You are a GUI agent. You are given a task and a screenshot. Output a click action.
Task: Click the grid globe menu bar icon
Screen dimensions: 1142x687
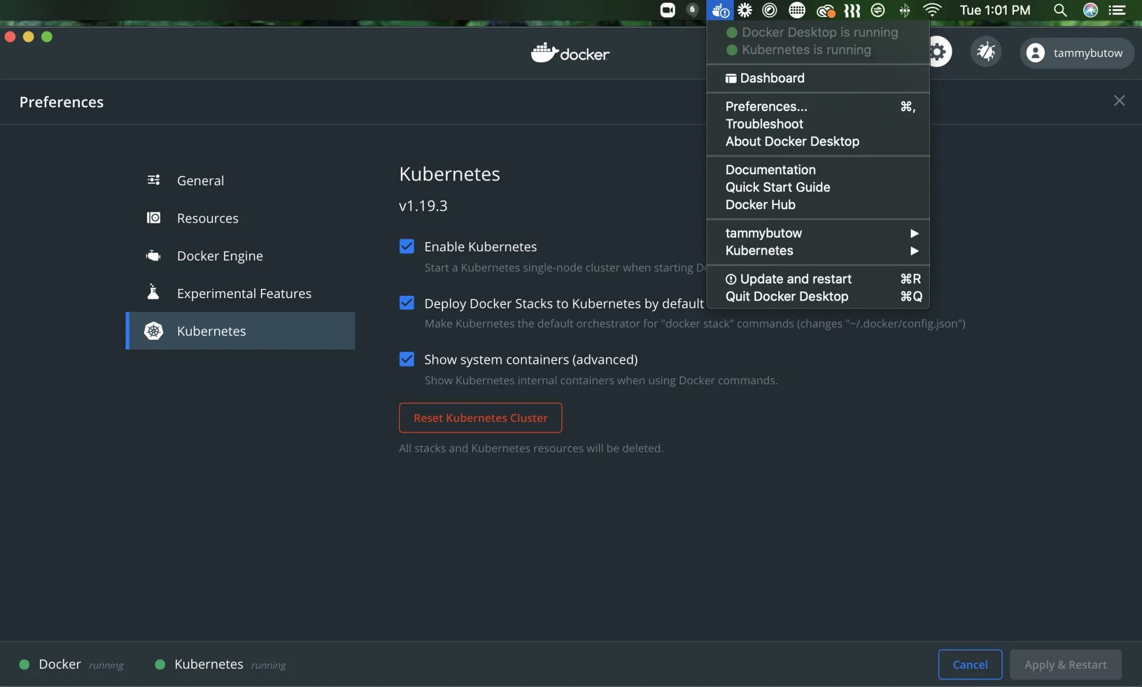click(797, 10)
